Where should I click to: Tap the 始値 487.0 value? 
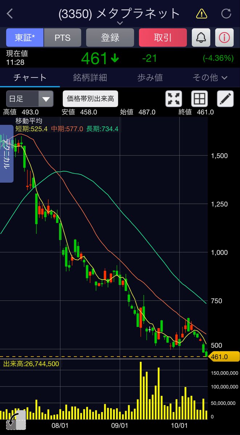pyautogui.click(x=138, y=112)
